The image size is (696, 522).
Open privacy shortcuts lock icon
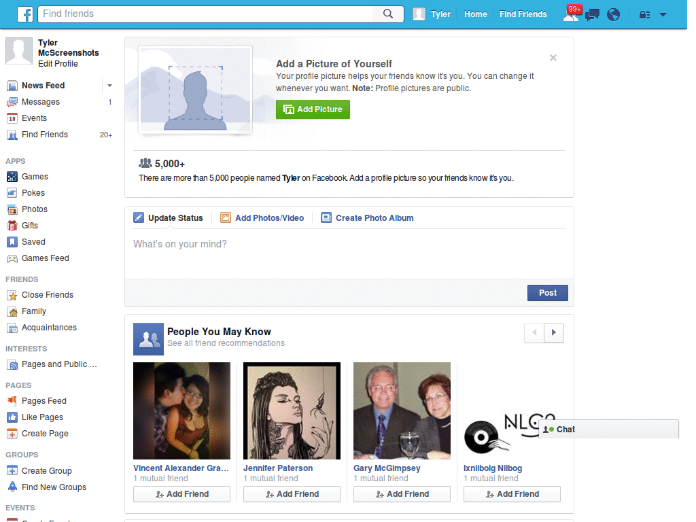644,15
